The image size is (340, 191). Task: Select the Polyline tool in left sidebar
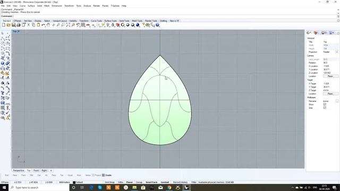click(3, 39)
